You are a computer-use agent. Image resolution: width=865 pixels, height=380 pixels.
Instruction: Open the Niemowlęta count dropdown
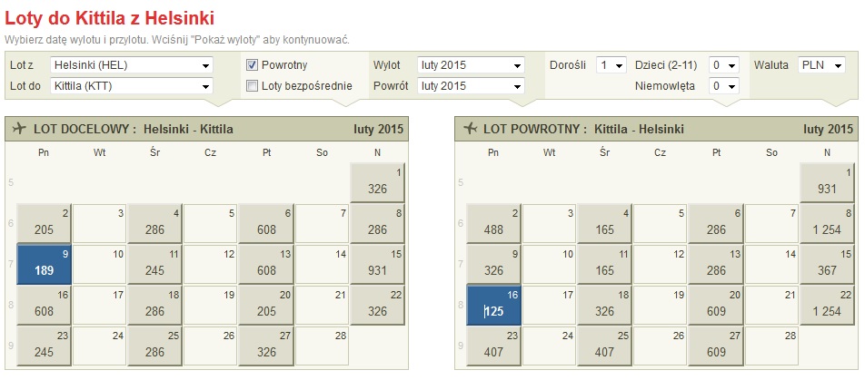pos(724,86)
